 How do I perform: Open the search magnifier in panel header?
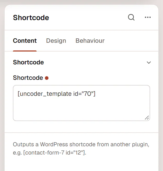(x=131, y=17)
